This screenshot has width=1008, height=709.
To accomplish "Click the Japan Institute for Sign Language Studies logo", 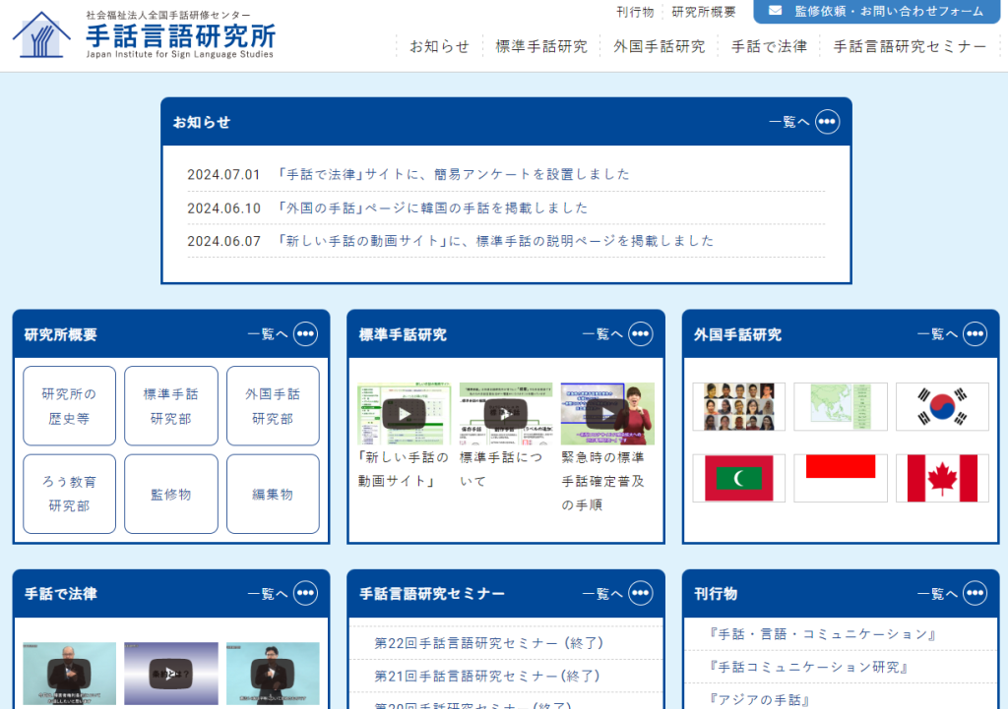I will pyautogui.click(x=144, y=35).
